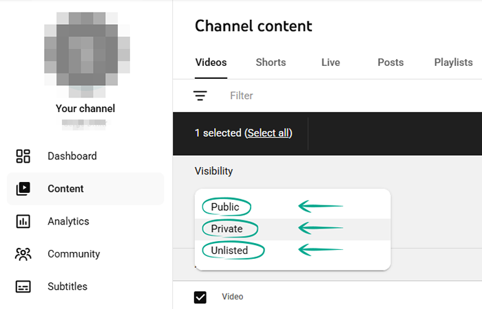This screenshot has width=482, height=309.
Task: Switch to the Live tab
Action: coord(331,62)
